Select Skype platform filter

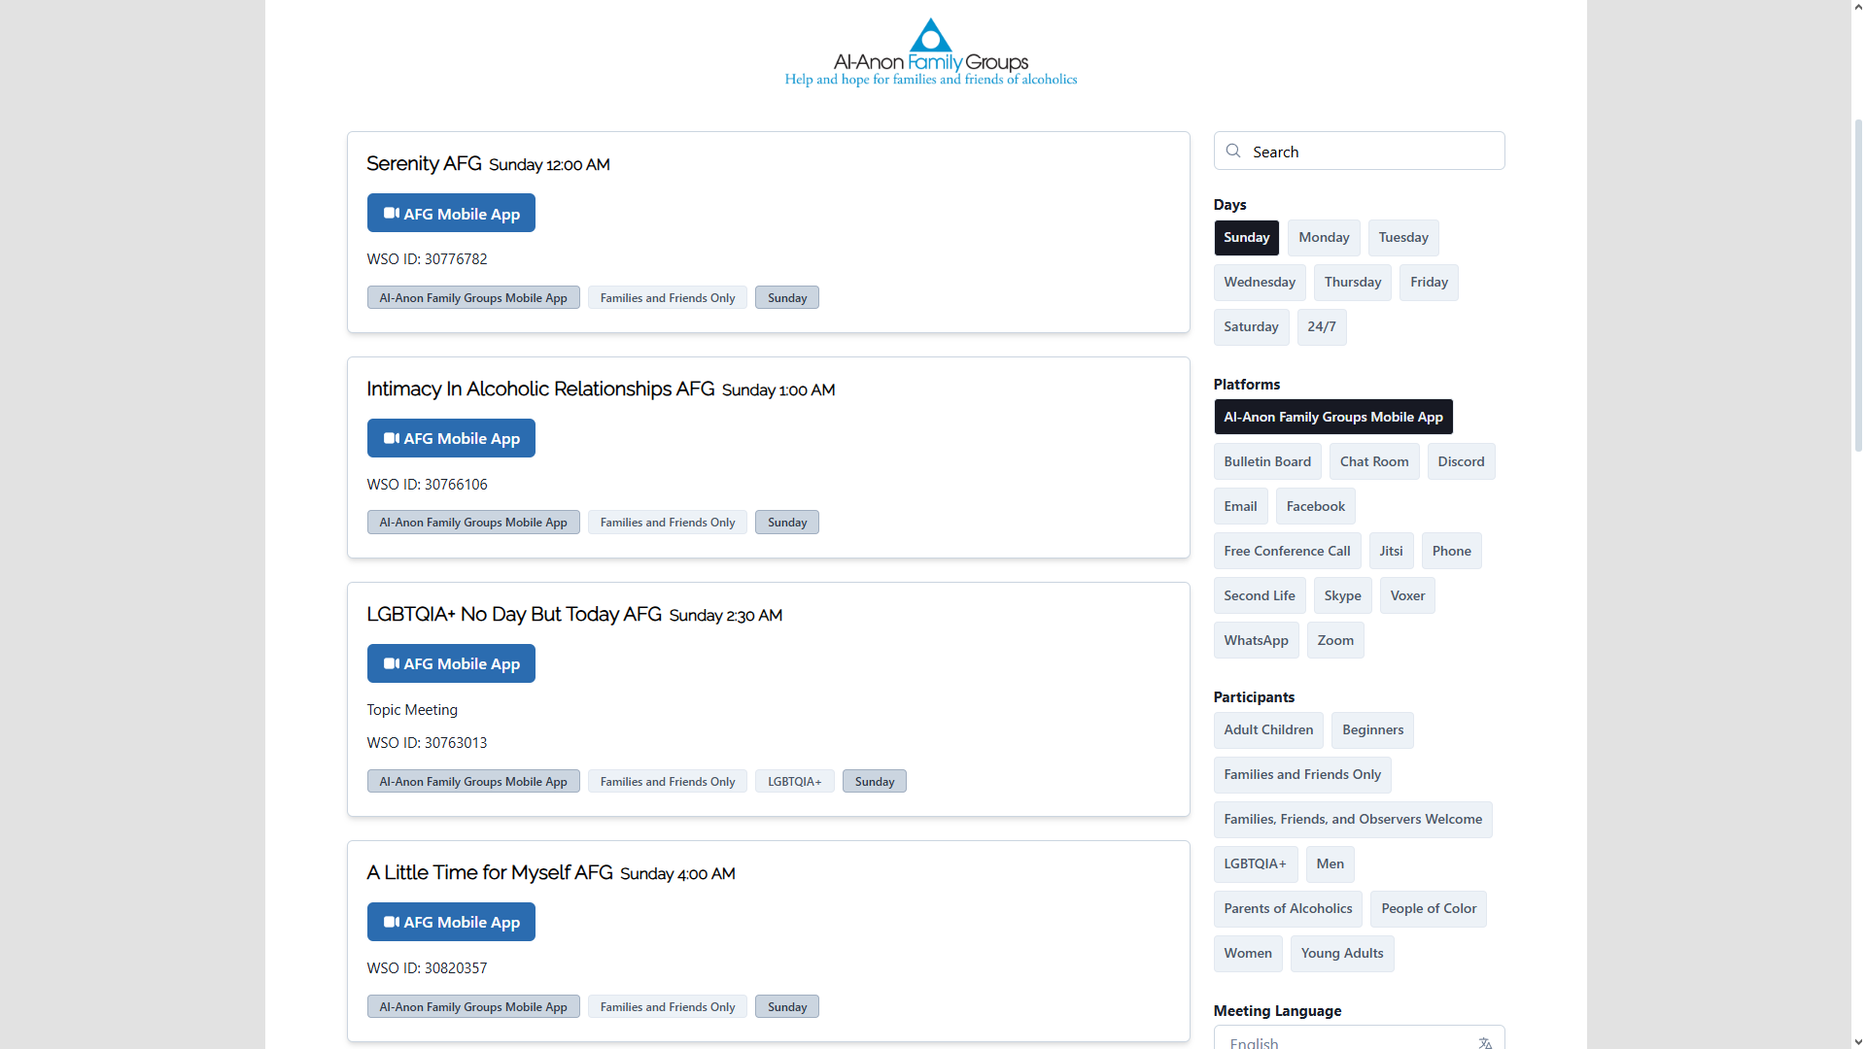[x=1342, y=595]
